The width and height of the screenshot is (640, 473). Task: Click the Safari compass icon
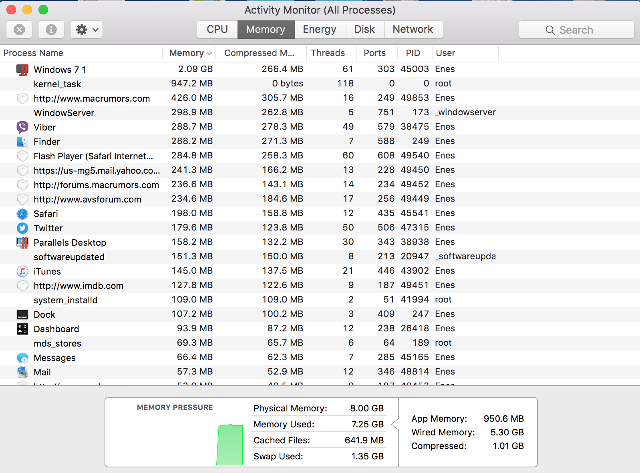click(x=22, y=214)
